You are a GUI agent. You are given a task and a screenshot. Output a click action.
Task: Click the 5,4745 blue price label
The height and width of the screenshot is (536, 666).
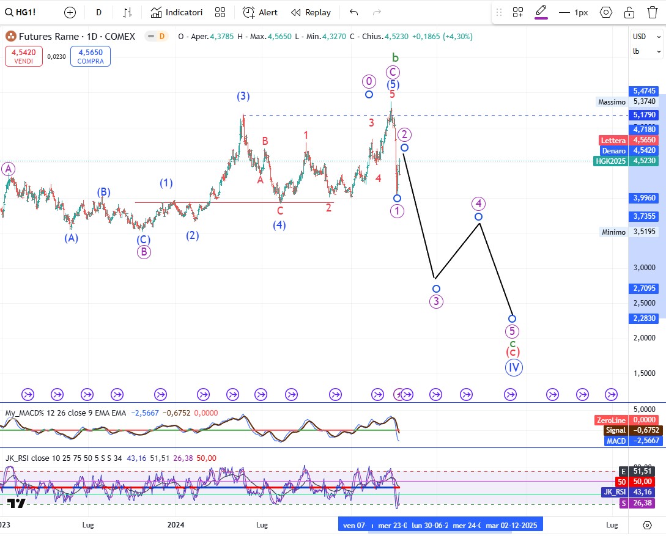tap(644, 91)
